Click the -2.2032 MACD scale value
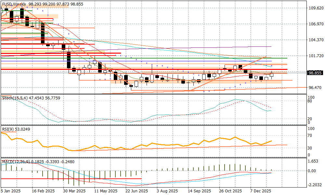The height and width of the screenshot is (195, 325). click(315, 185)
